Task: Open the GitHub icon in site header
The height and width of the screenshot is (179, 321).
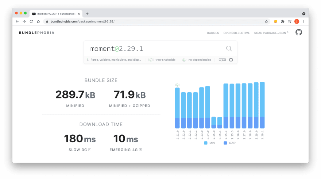Action: (299, 32)
